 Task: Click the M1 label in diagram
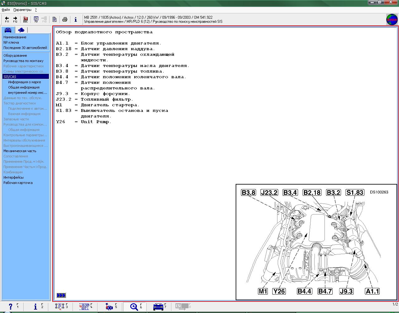click(263, 291)
